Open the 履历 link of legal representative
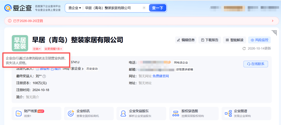This screenshot has width=281, height=125. [x=56, y=69]
